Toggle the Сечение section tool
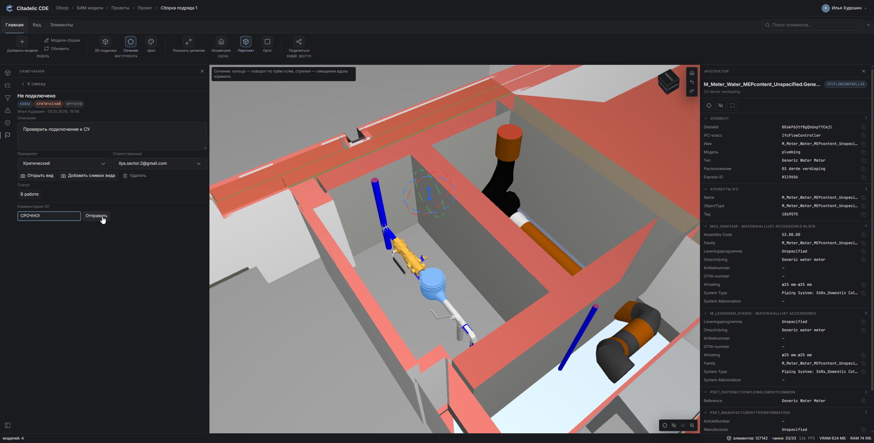The height and width of the screenshot is (443, 874). (x=131, y=42)
